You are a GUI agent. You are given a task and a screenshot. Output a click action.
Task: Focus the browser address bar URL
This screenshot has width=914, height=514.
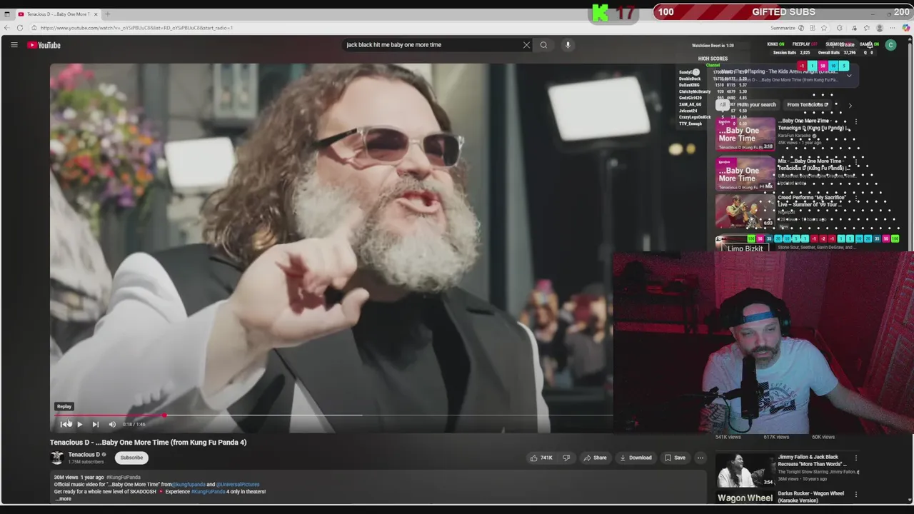point(136,28)
